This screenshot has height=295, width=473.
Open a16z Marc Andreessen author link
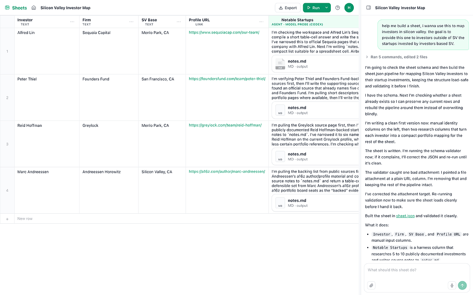227,172
